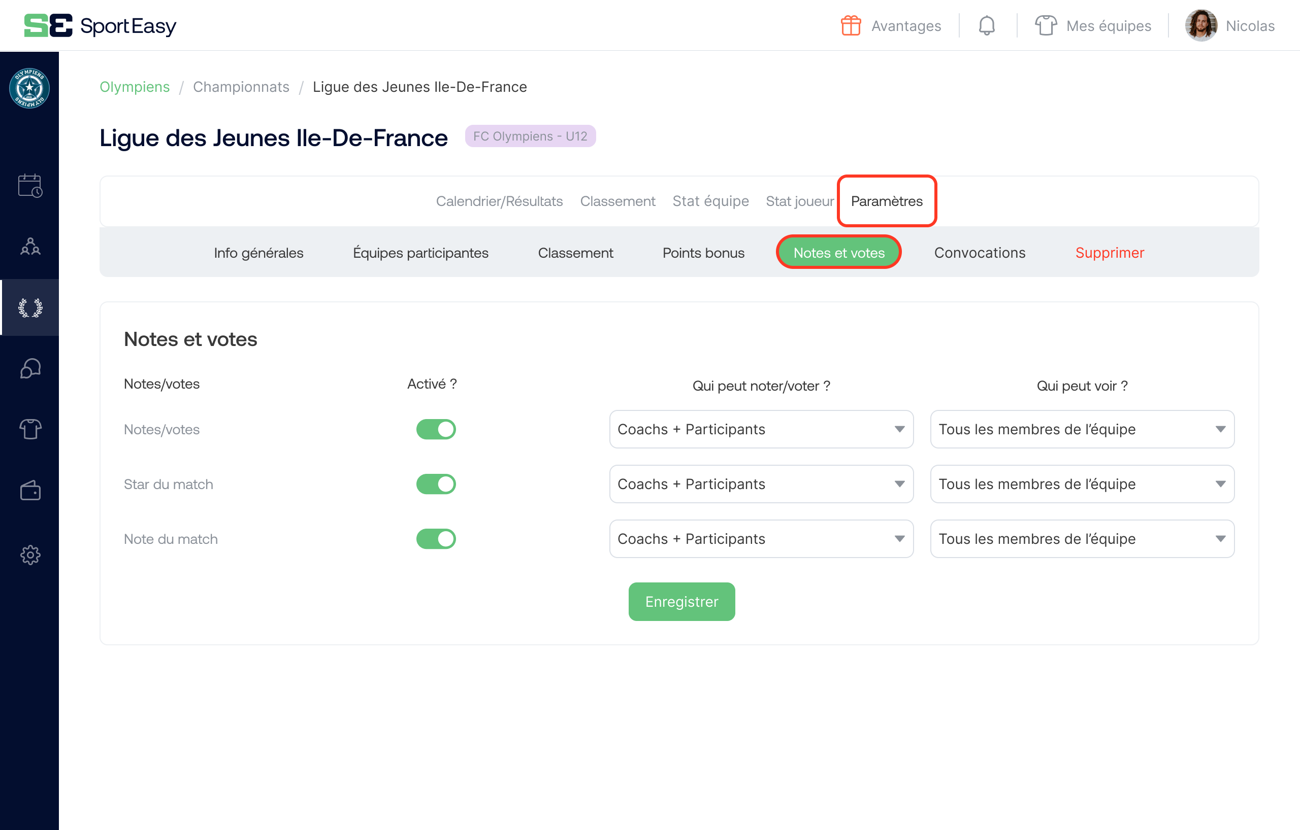Viewport: 1300px width, 830px height.
Task: Click the red Supprimer link
Action: click(x=1109, y=252)
